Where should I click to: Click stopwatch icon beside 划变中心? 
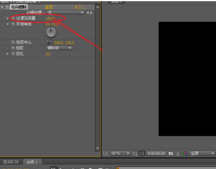[x=13, y=42]
